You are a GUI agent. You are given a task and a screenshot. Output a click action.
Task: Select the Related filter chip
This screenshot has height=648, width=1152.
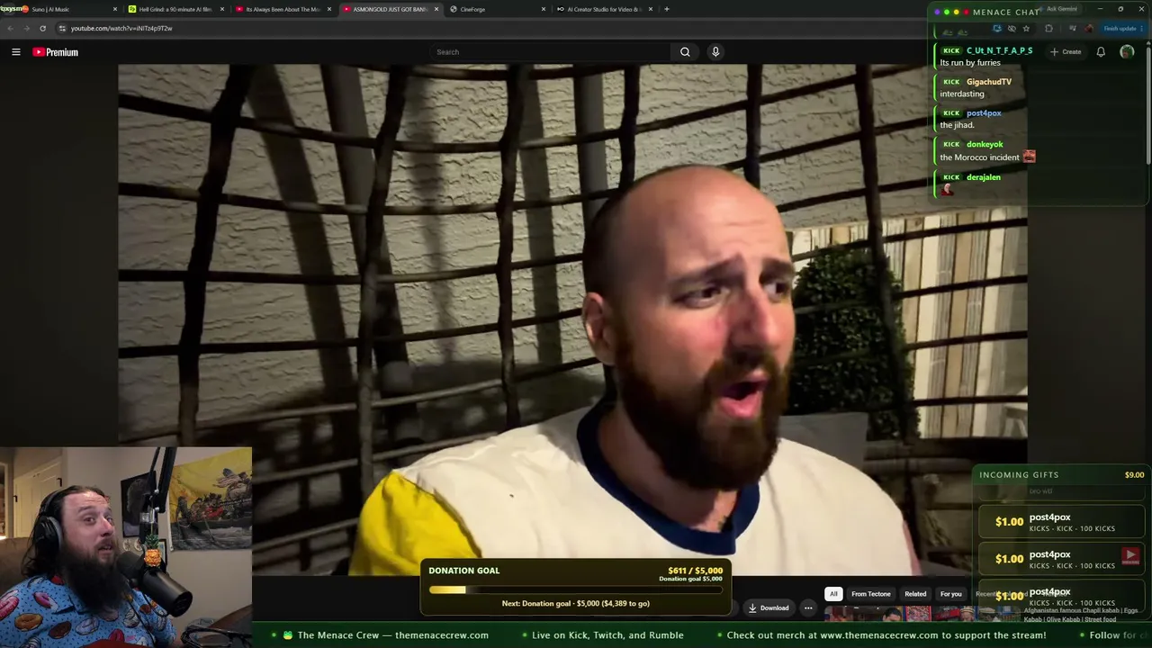[x=915, y=594]
